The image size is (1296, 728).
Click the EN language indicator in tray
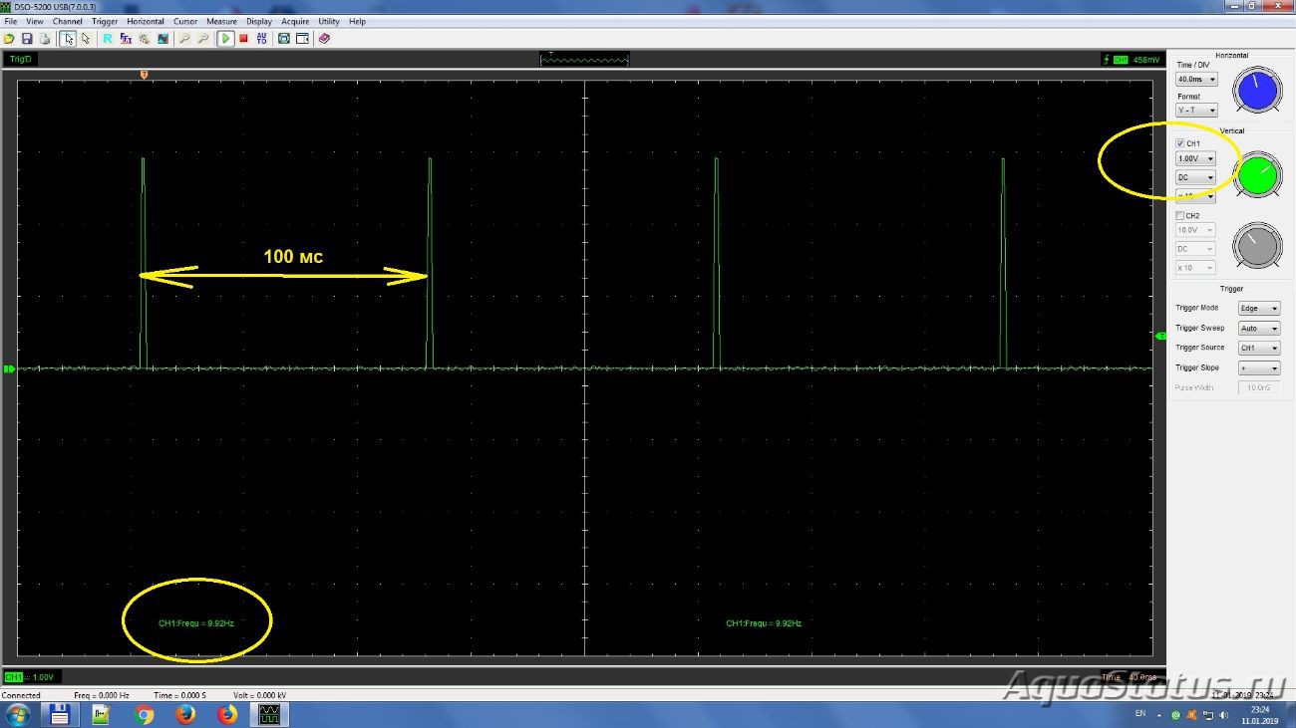1140,714
